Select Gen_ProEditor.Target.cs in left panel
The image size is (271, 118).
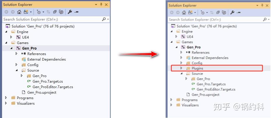[x=53, y=87]
